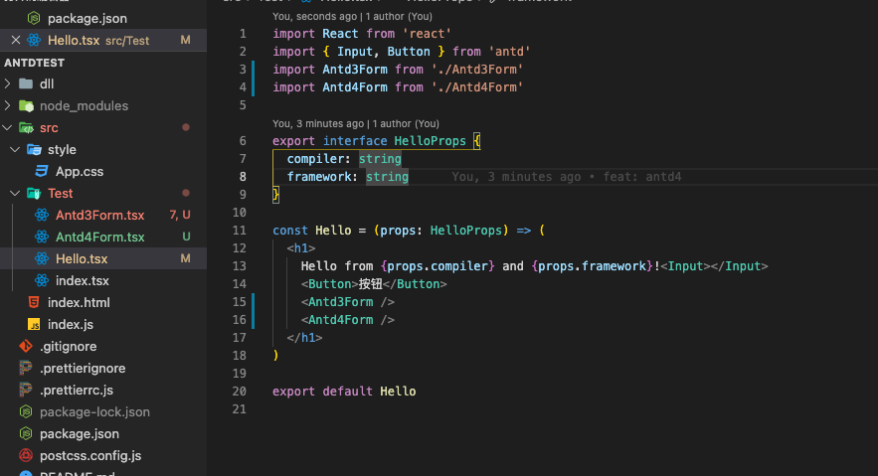Click the HTML5 icon beside index.html
This screenshot has height=476, width=878.
pyautogui.click(x=34, y=302)
